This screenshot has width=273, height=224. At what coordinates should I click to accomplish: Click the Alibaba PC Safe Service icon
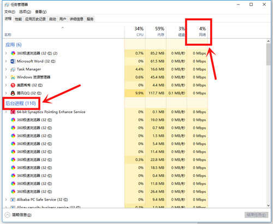pos(13,199)
